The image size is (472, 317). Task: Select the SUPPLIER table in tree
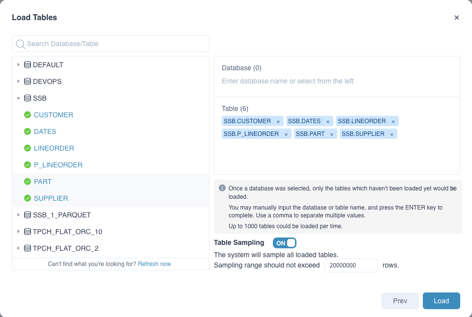point(51,198)
